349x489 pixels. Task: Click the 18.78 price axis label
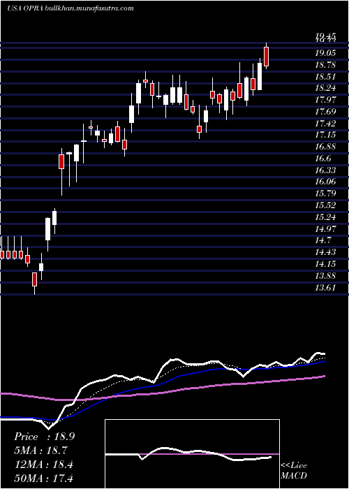(x=325, y=65)
